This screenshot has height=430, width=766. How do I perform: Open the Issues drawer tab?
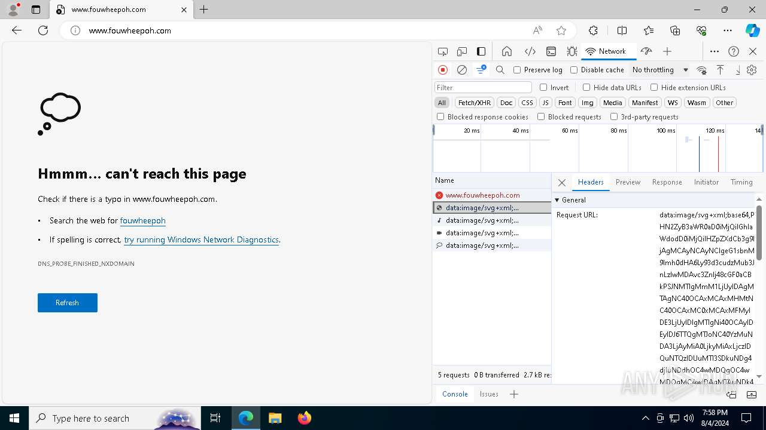click(x=489, y=394)
